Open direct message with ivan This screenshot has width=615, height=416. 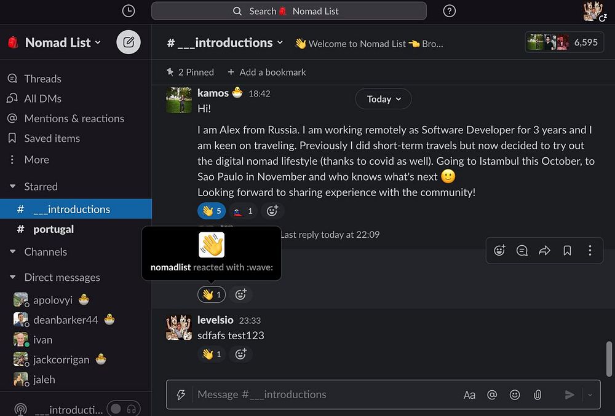(x=76, y=340)
